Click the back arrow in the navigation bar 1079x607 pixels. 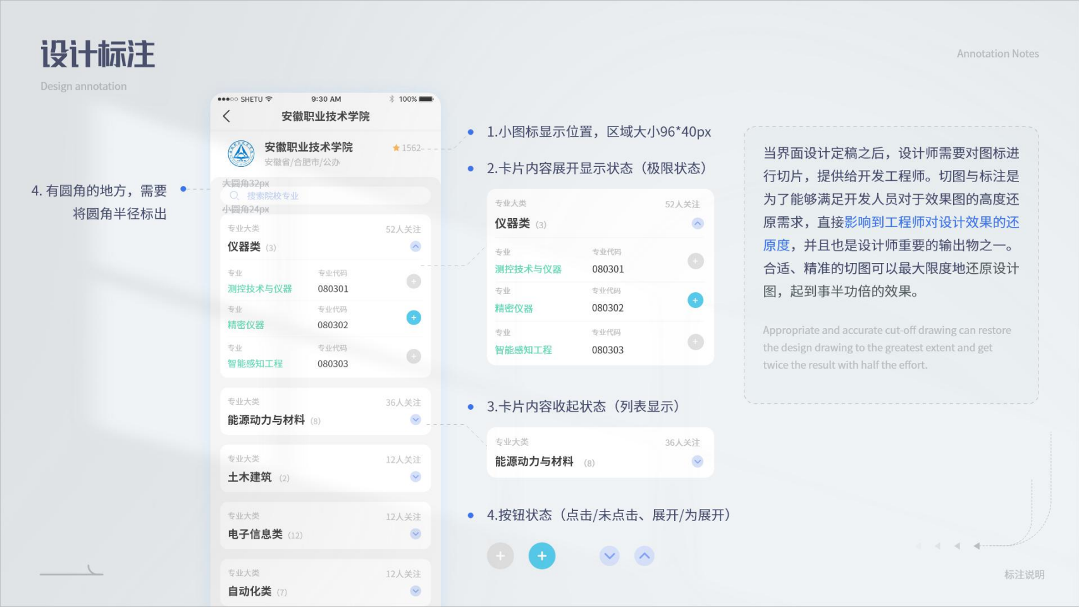(226, 116)
